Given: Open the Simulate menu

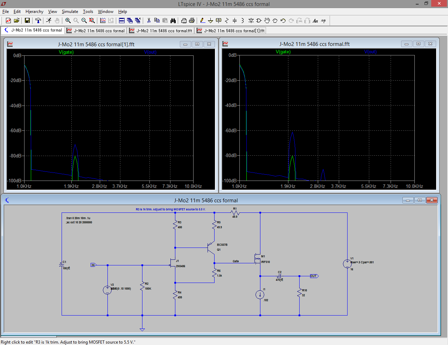Looking at the screenshot, I should point(70,12).
